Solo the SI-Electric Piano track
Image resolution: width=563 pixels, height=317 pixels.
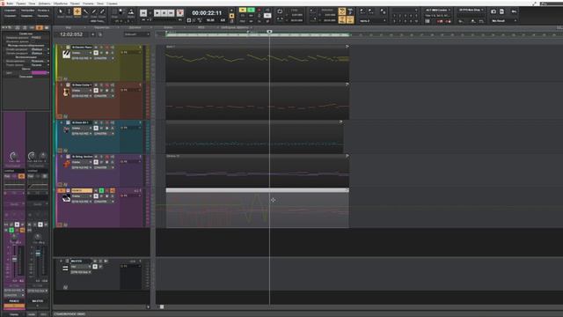click(101, 48)
